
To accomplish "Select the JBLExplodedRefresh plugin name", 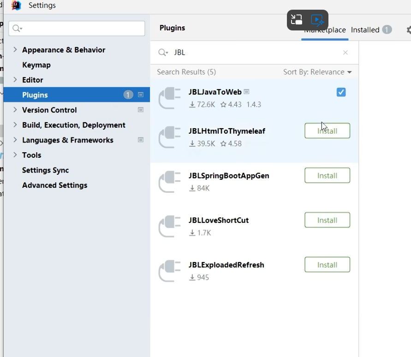I will (226, 265).
